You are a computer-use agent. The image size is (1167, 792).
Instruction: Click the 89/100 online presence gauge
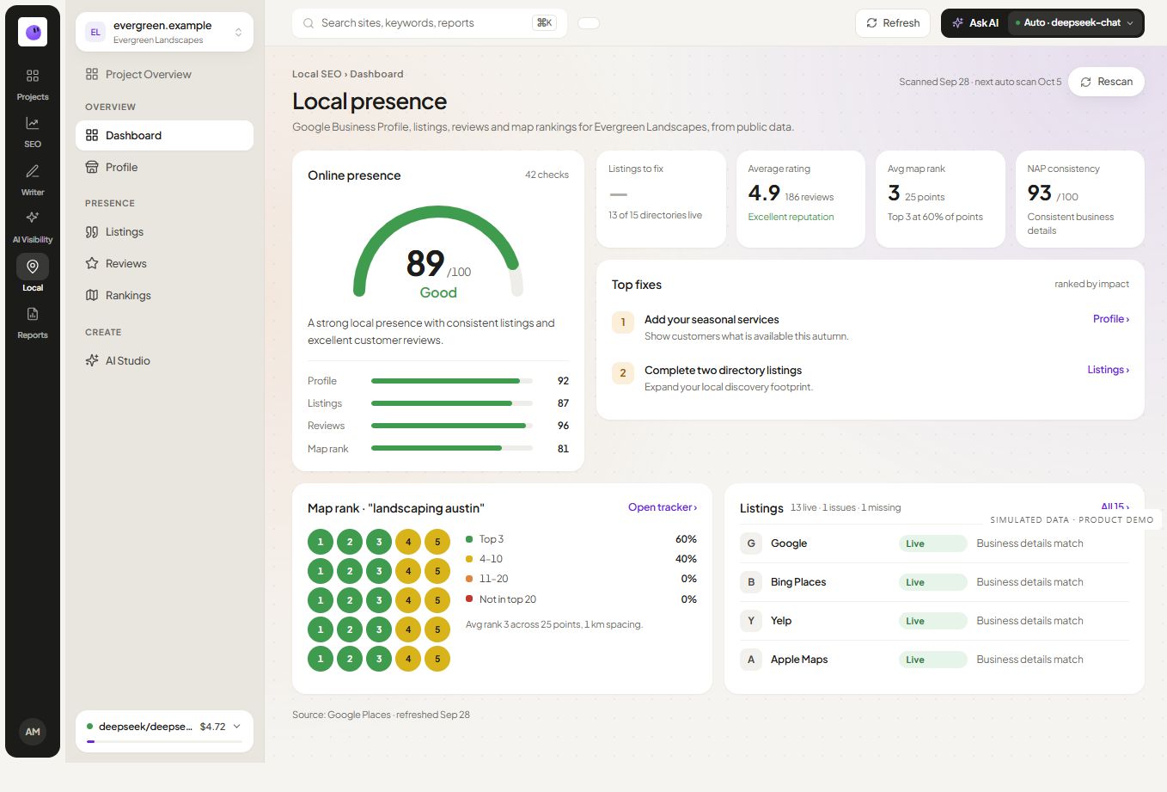pyautogui.click(x=438, y=253)
